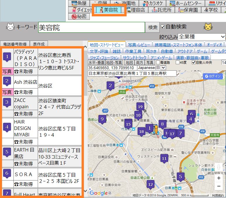Screen dimensions: 226x198
Task: Click the yellow cat icon
Action: coord(208,27)
